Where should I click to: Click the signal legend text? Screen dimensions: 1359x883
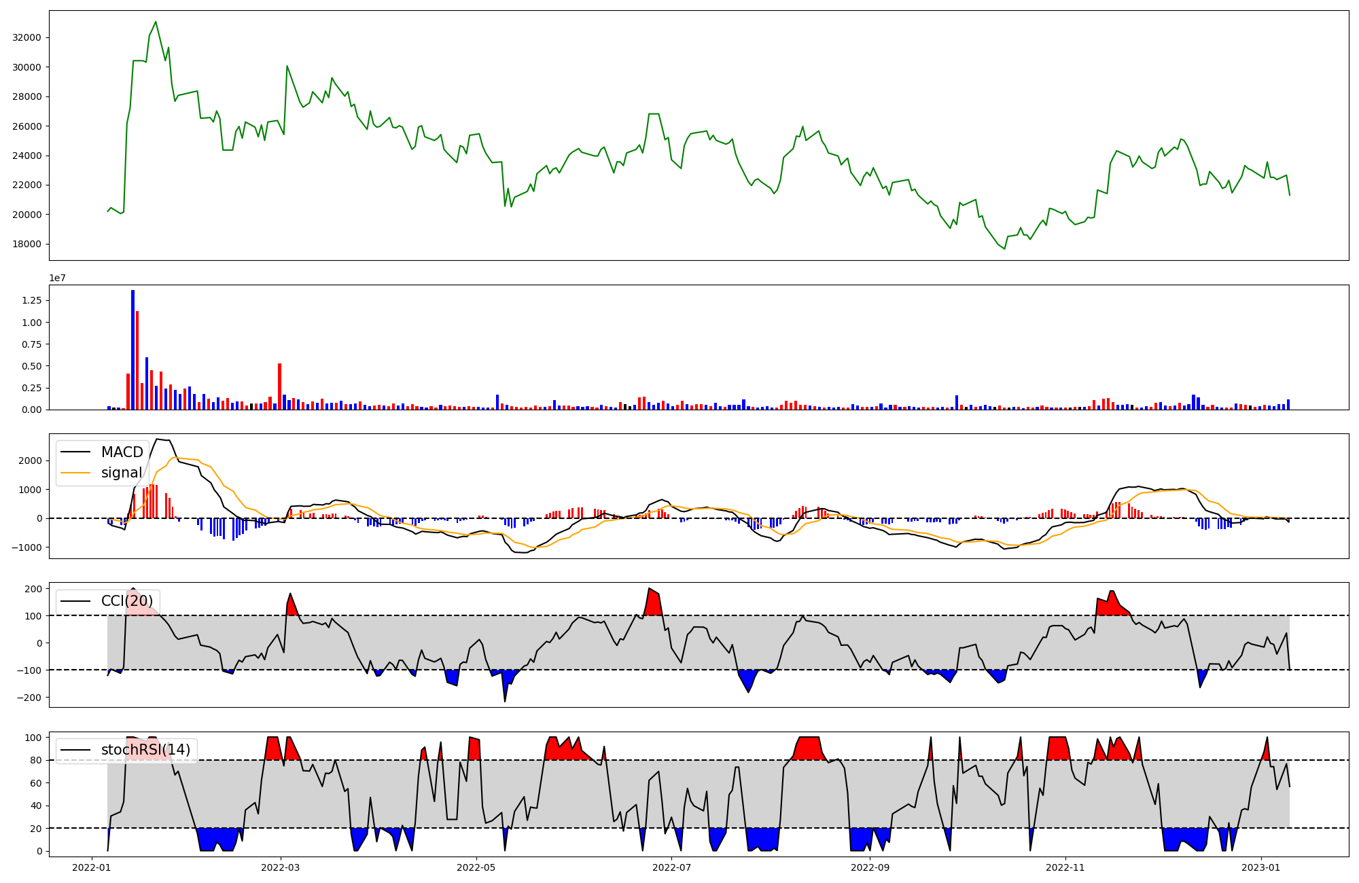pyautogui.click(x=122, y=473)
